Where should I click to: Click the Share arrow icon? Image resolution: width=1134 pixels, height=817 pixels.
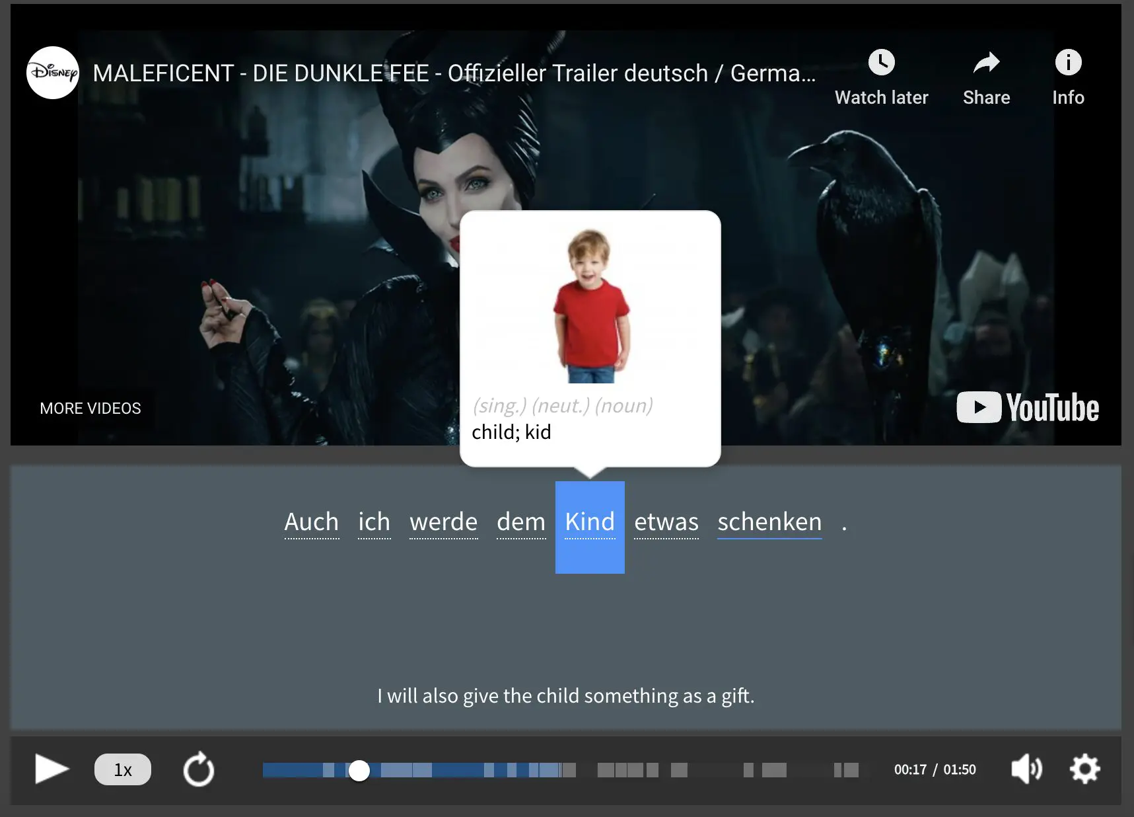(x=986, y=63)
